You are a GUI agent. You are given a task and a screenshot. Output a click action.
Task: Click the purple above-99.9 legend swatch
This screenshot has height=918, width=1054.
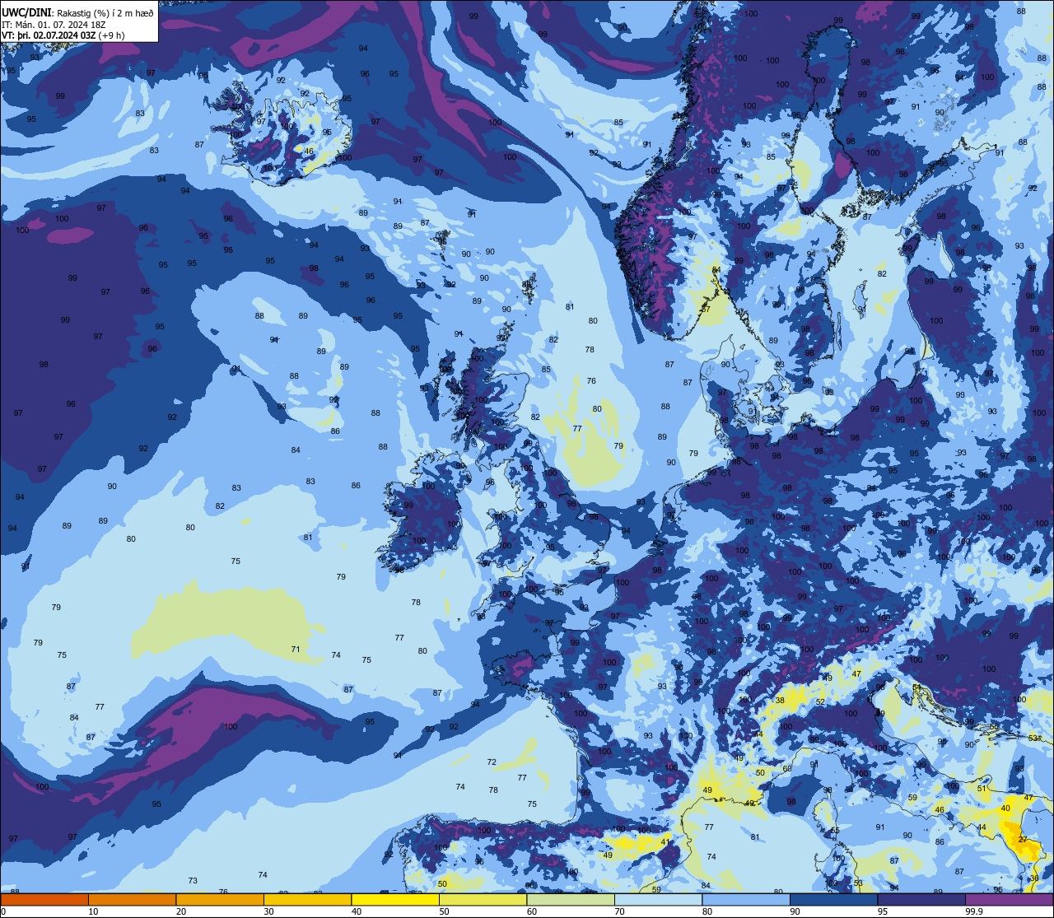pos(1009,900)
